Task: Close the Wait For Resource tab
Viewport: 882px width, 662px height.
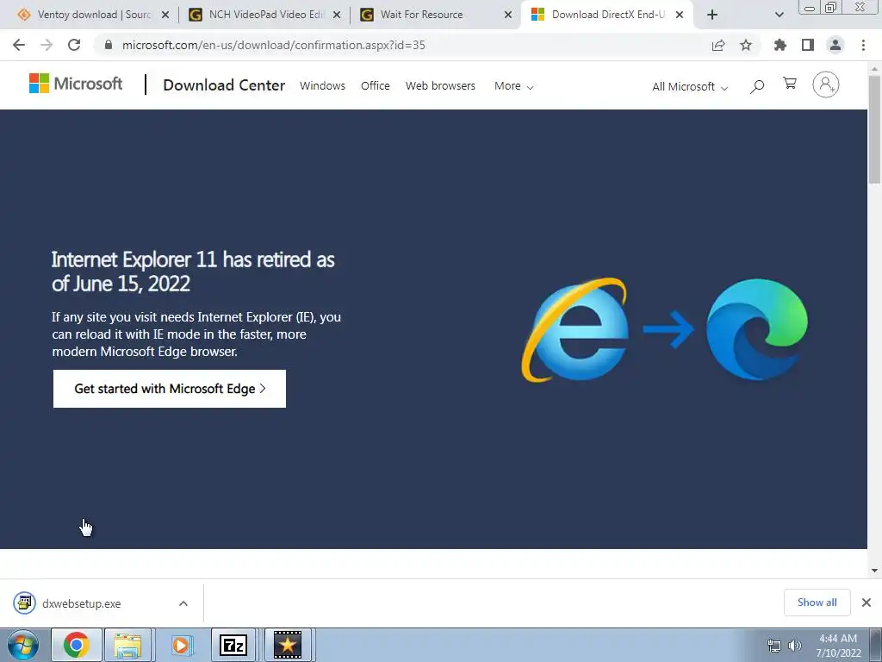Action: point(508,15)
